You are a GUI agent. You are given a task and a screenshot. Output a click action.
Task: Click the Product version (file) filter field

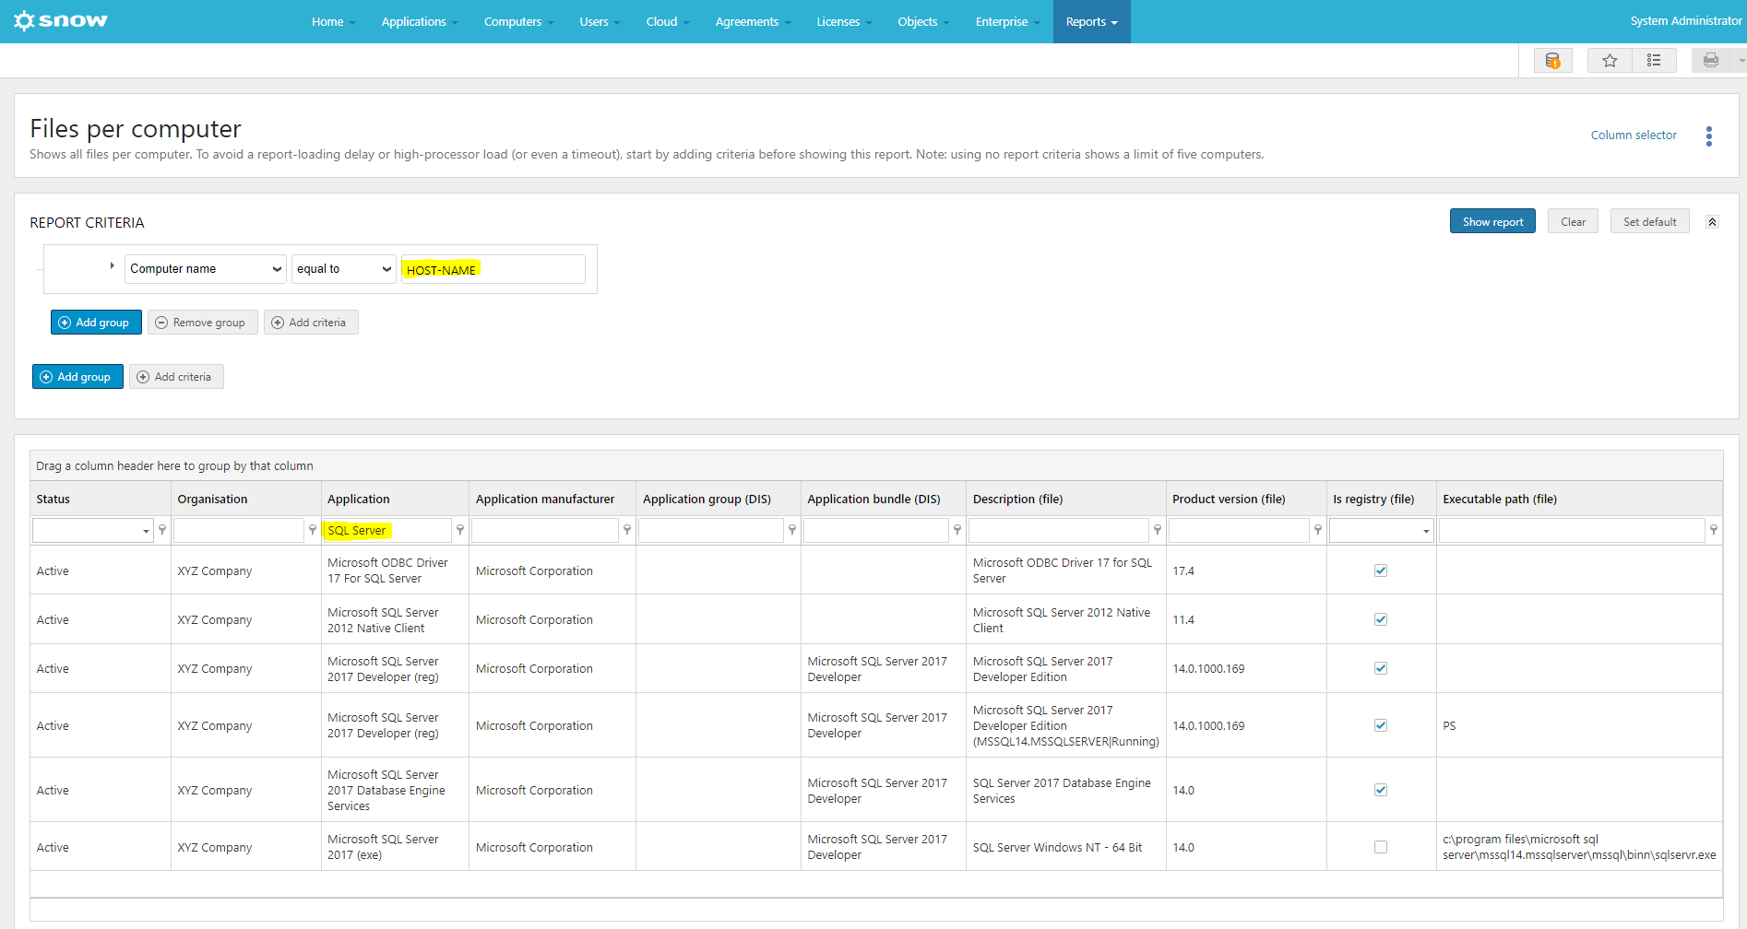(x=1239, y=530)
